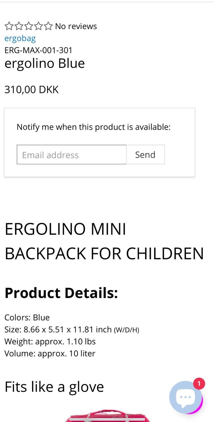Click the ergolino Blue product title

[45, 64]
